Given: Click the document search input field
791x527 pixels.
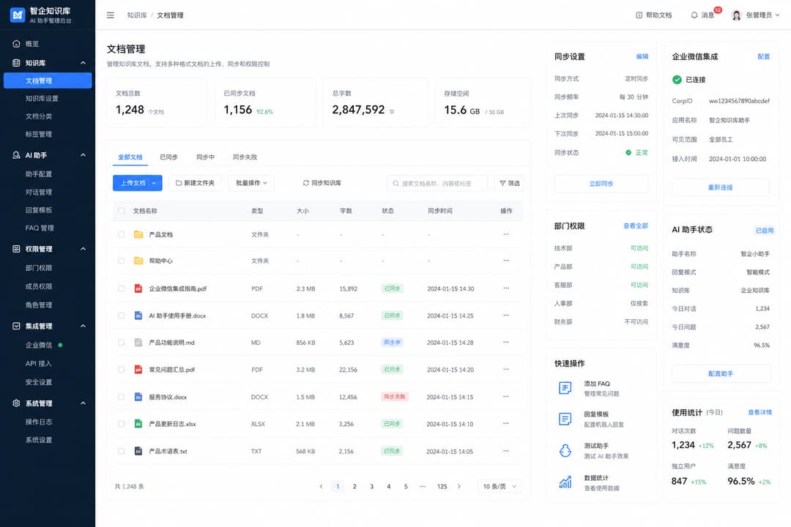Looking at the screenshot, I should coord(437,183).
